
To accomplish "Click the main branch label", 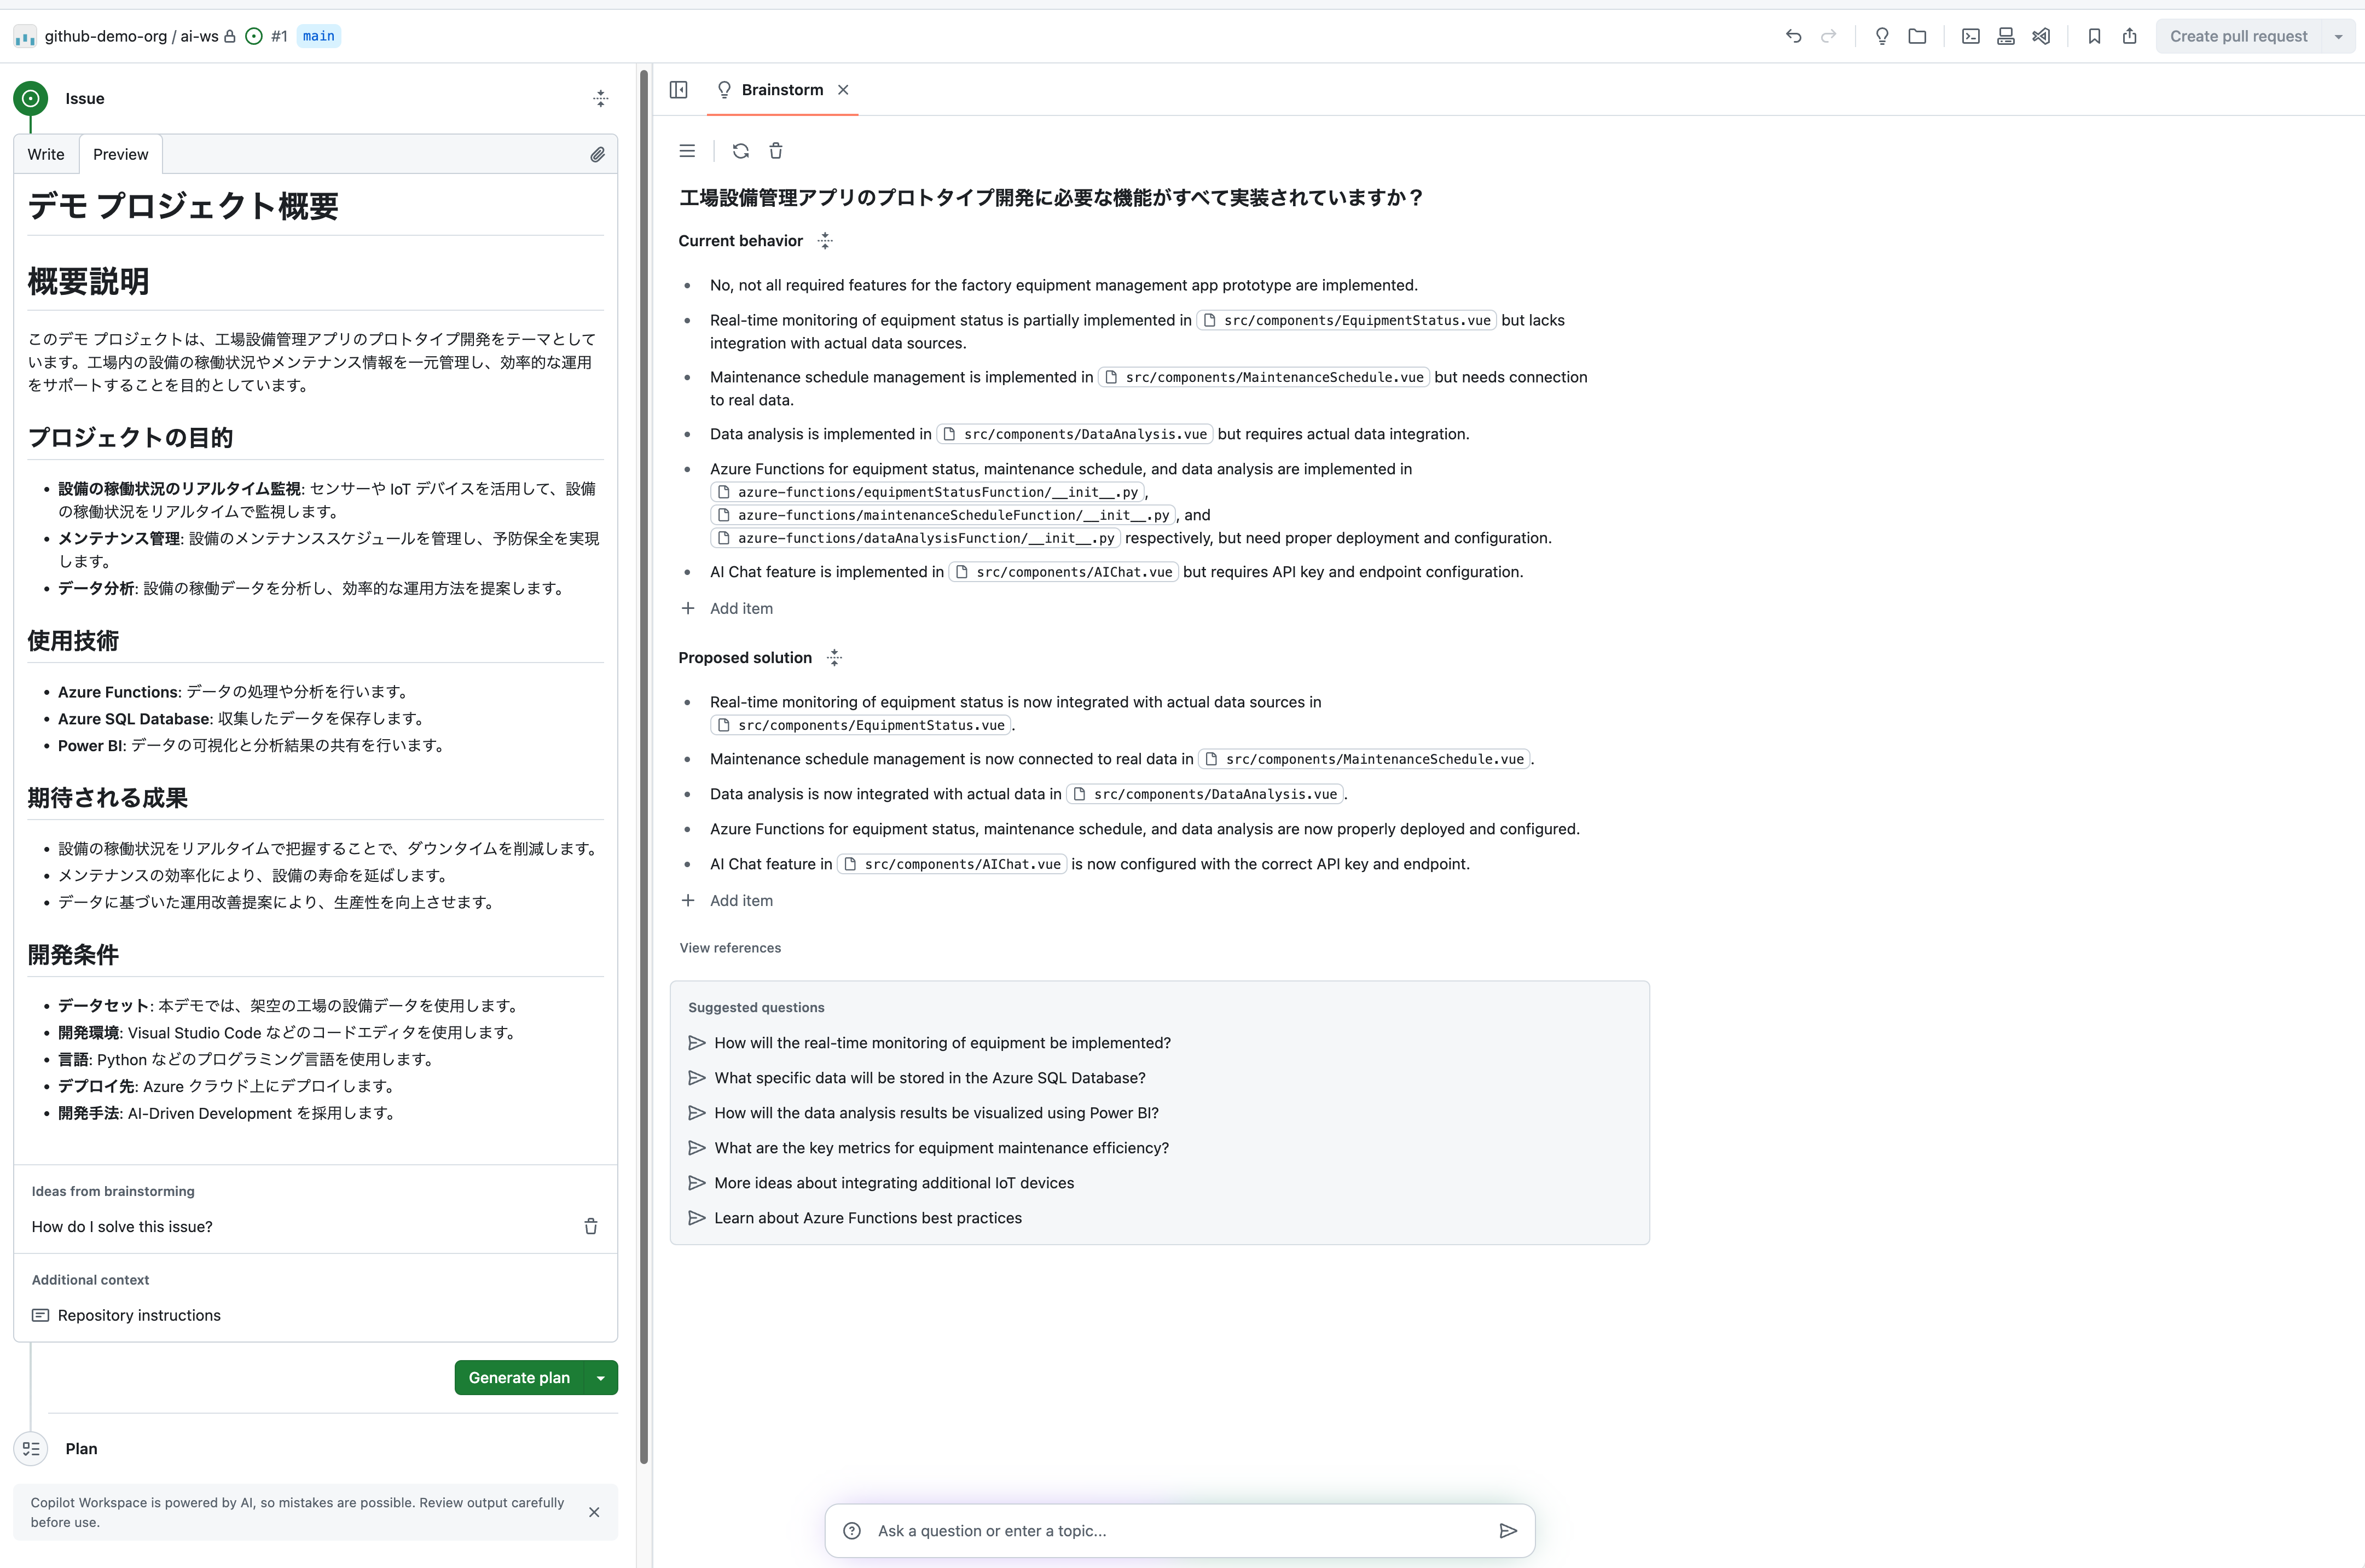I will 319,36.
